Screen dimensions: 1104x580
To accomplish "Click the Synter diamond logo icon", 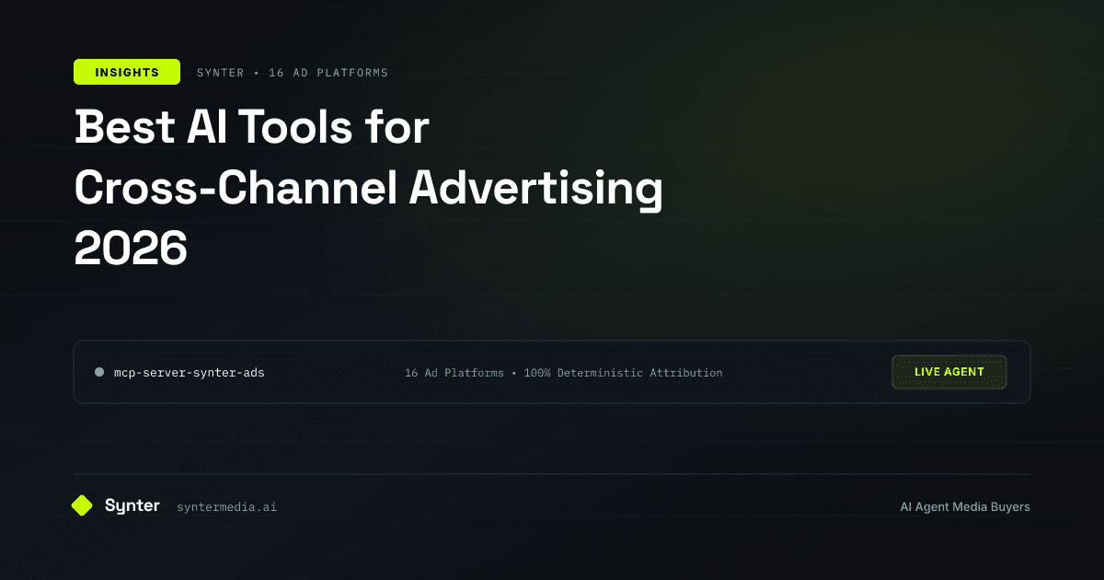I will tap(83, 505).
